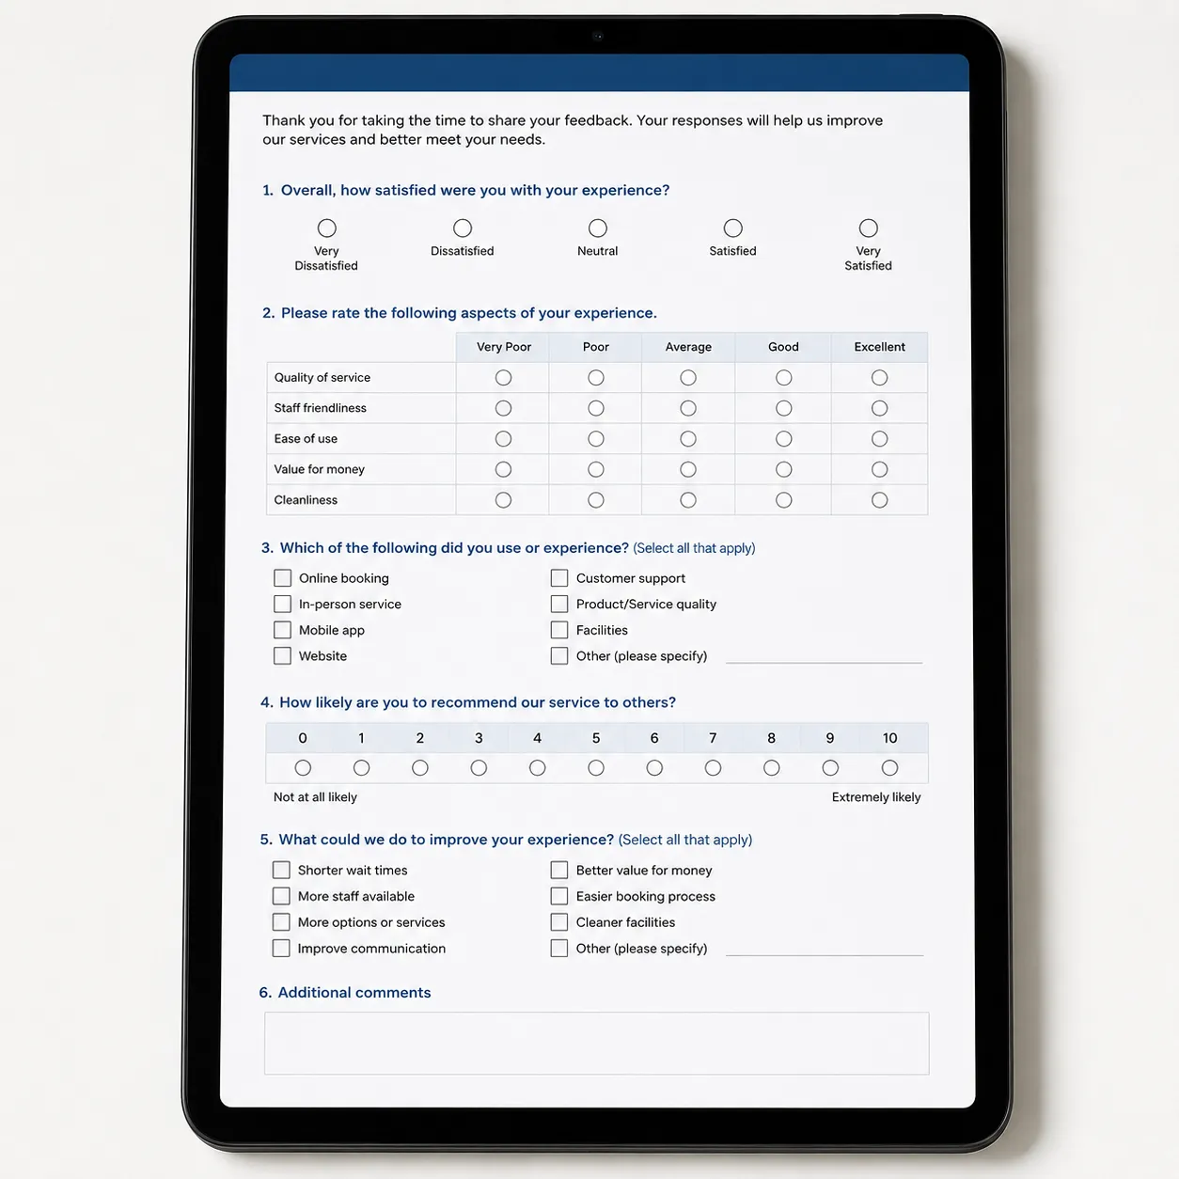This screenshot has height=1179, width=1179.
Task: Rate Staff friendliness as Good
Action: [784, 408]
